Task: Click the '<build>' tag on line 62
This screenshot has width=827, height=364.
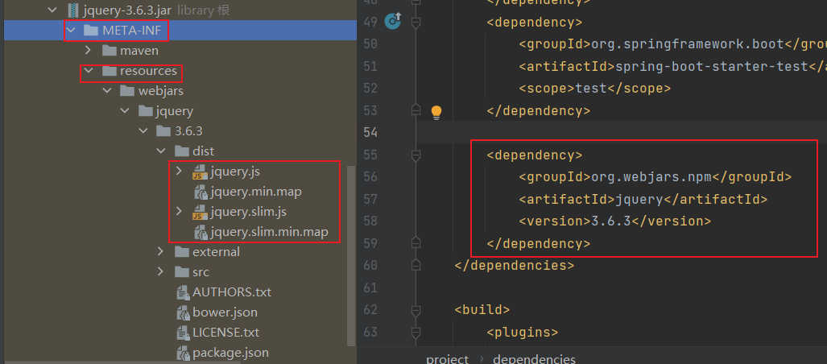Action: pyautogui.click(x=482, y=309)
